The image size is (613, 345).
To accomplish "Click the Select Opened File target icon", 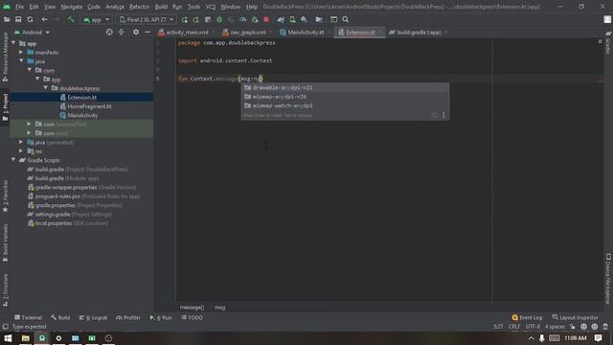I will pyautogui.click(x=109, y=33).
